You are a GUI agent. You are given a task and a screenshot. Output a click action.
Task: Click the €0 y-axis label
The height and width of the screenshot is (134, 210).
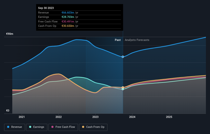[8, 110]
